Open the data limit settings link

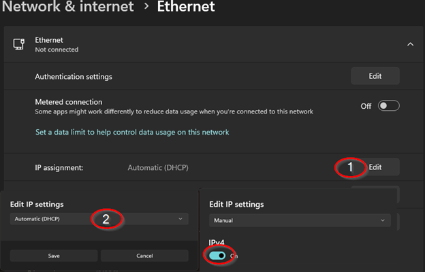132,132
